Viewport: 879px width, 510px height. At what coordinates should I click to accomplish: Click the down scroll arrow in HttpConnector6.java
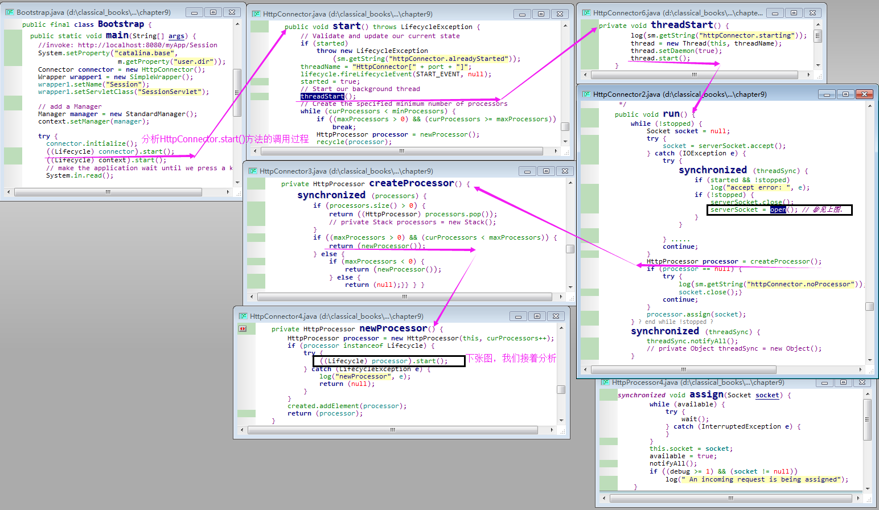coord(818,65)
